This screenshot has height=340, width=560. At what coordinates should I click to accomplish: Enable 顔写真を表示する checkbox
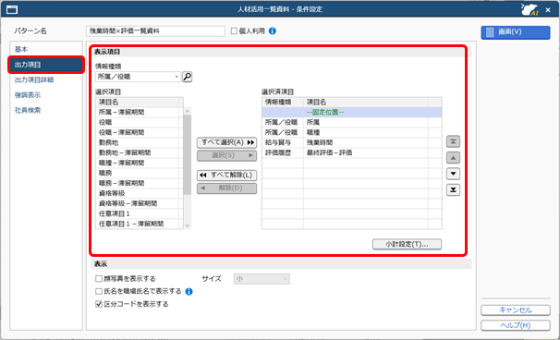point(99,279)
